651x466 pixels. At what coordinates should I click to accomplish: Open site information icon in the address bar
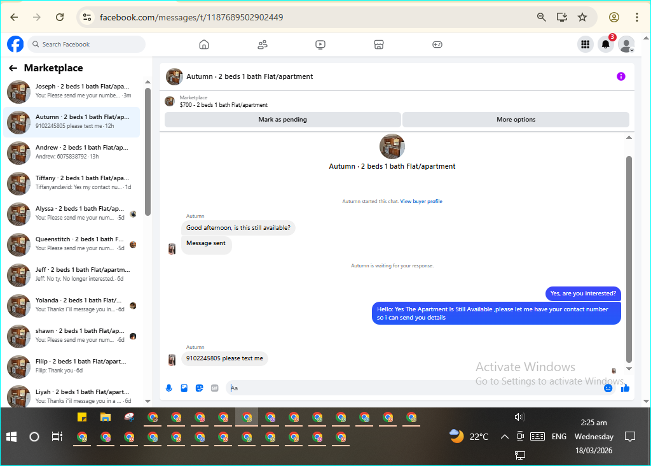pyautogui.click(x=86, y=17)
